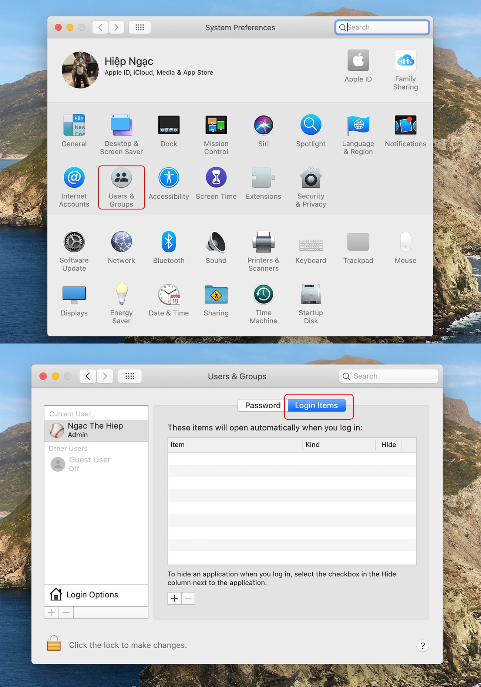Show all preferences grid in System Preferences
The image size is (481, 687).
click(x=139, y=27)
